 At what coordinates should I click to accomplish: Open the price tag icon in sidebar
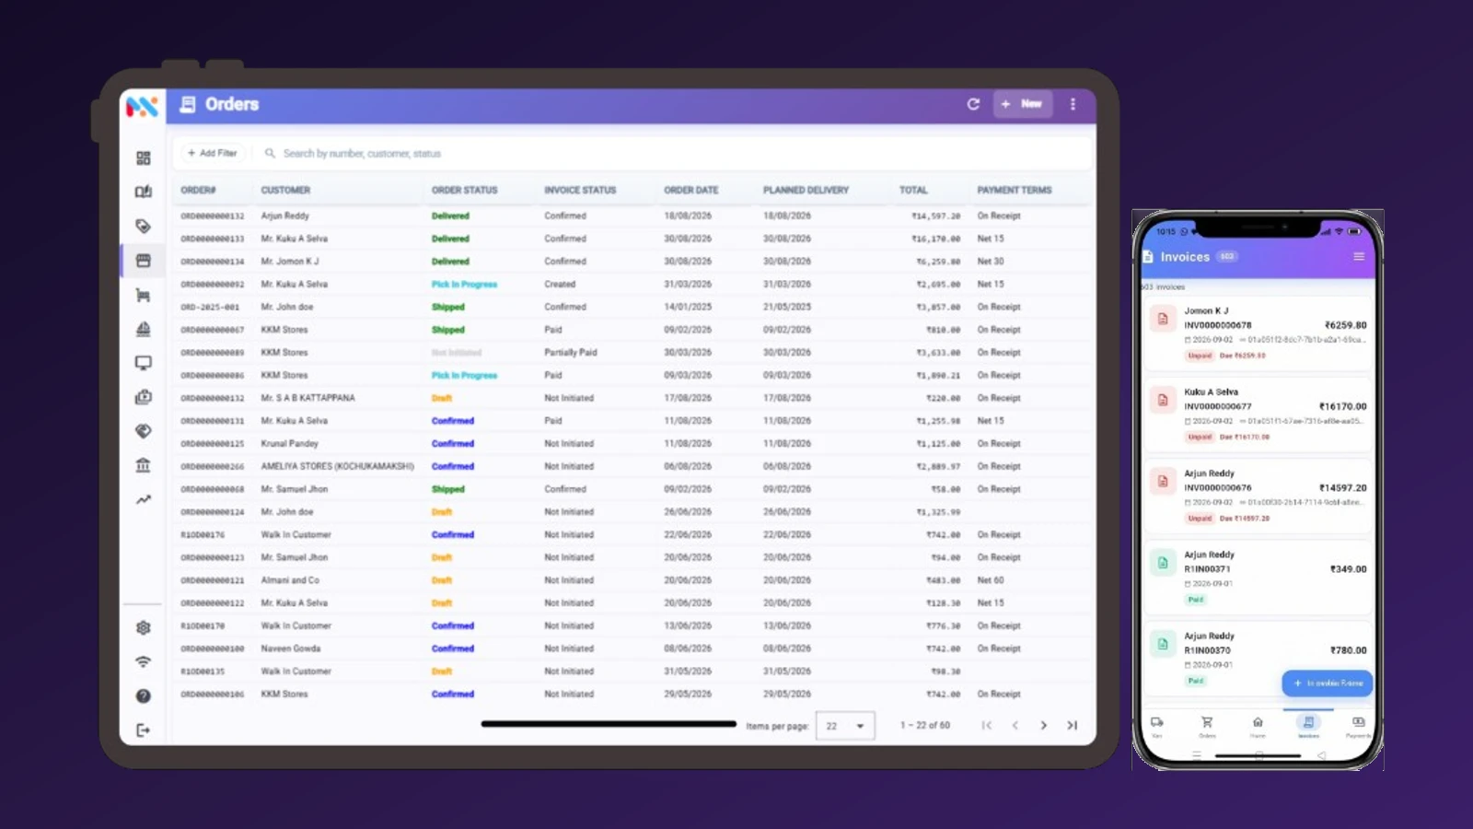[x=143, y=226]
